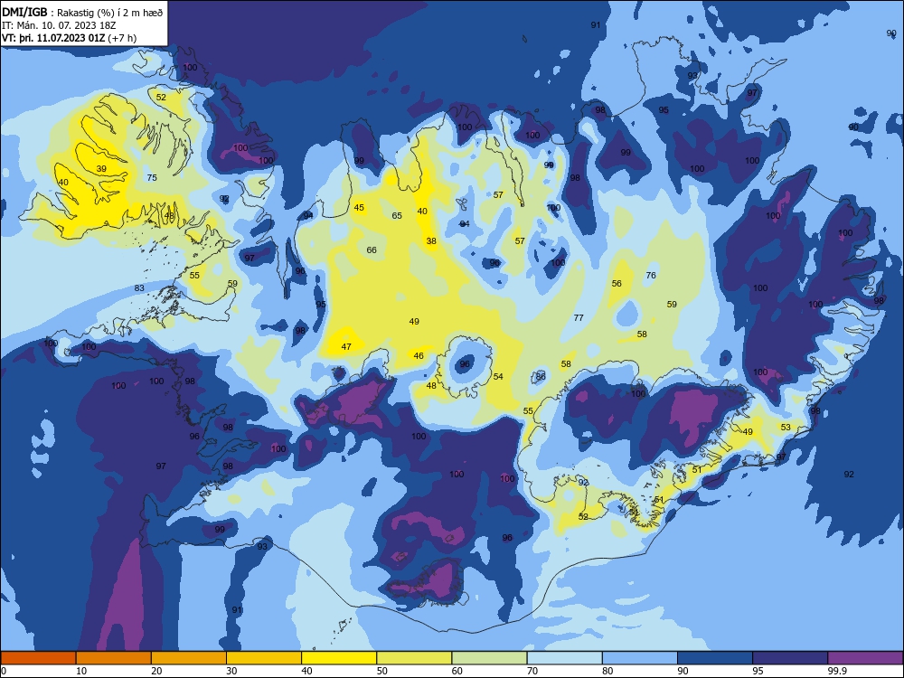The height and width of the screenshot is (678, 904).
Task: Click the humidity value '75' on the map
Action: [152, 177]
